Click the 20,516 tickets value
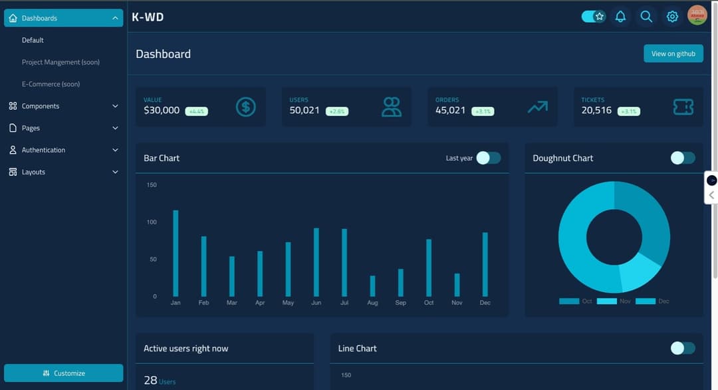Screen dimensions: 718x390 tap(596, 110)
